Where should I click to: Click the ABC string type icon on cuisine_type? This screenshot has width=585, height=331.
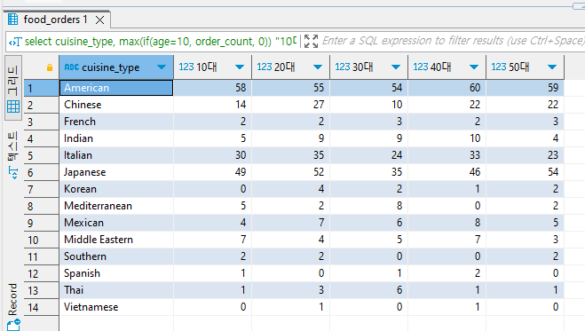(72, 67)
